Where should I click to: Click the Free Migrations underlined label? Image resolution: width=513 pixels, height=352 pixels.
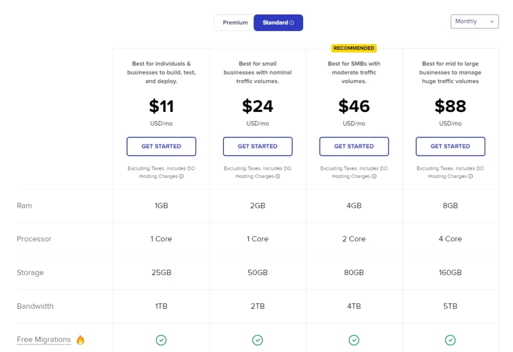[x=44, y=339]
